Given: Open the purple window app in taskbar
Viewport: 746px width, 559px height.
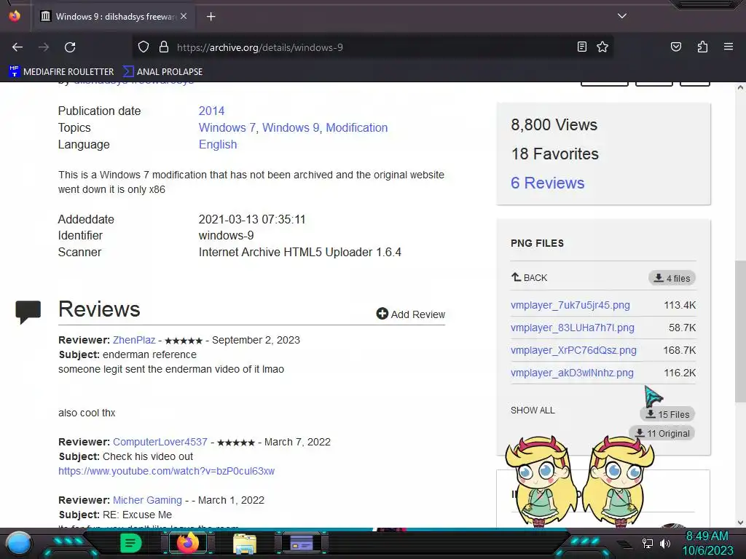Looking at the screenshot, I should [x=301, y=543].
